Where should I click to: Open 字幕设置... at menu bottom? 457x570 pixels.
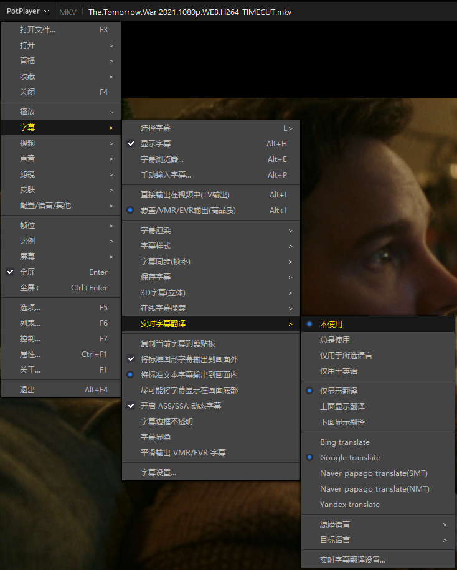158,473
